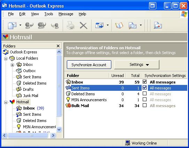189x148 pixels.
Task: Uncheck the Sent Items synchronization checkbox
Action: pos(144,88)
